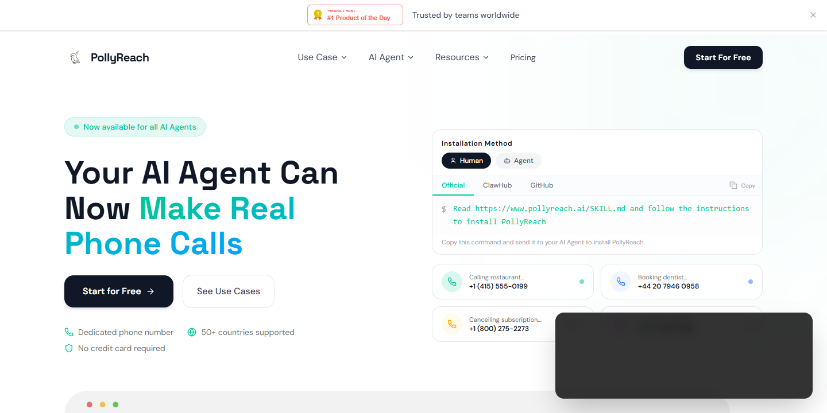Click the 'Booking dentist...' label

(x=663, y=277)
